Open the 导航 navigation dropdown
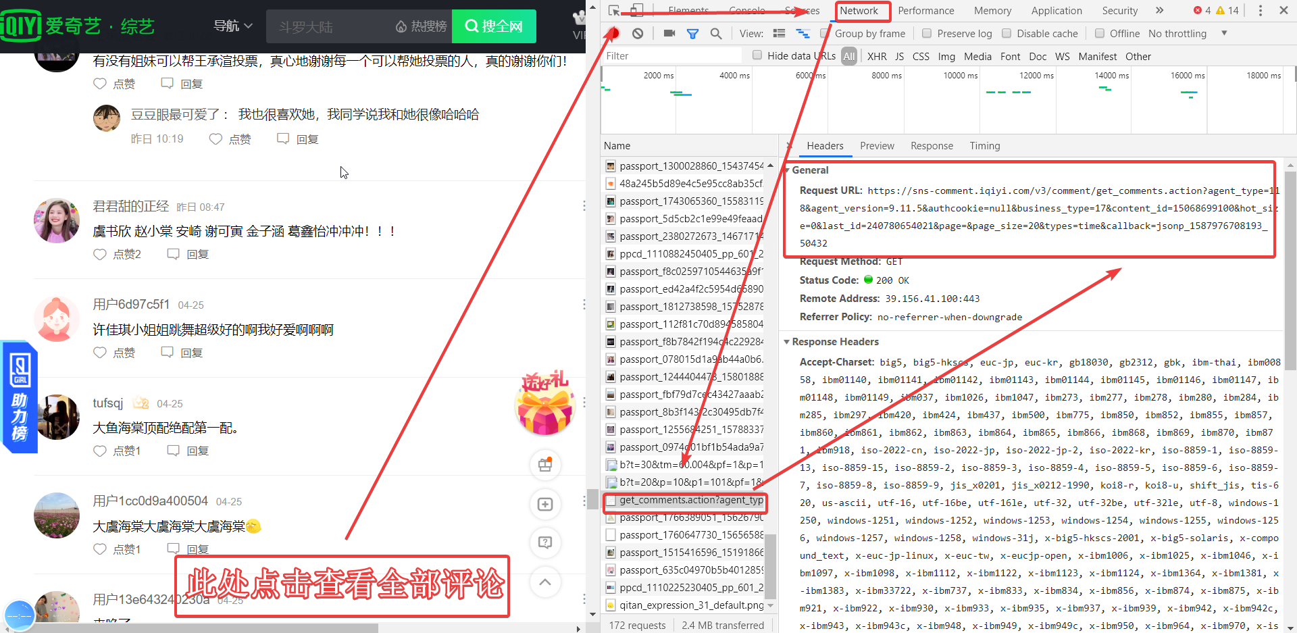The height and width of the screenshot is (633, 1297). coord(232,26)
